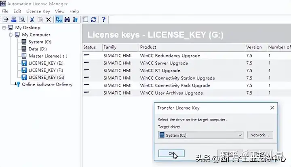Image resolution: width=291 pixels, height=167 pixels.
Task: Click the Master License(s) computer icon
Action: pyautogui.click(x=24, y=56)
